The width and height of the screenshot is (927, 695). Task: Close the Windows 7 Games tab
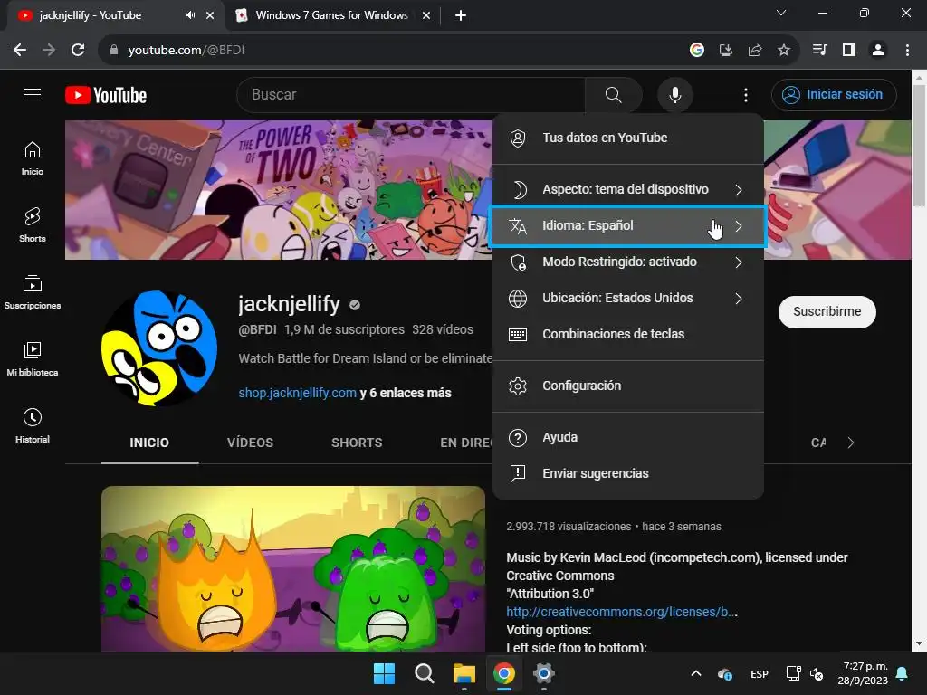pos(425,15)
